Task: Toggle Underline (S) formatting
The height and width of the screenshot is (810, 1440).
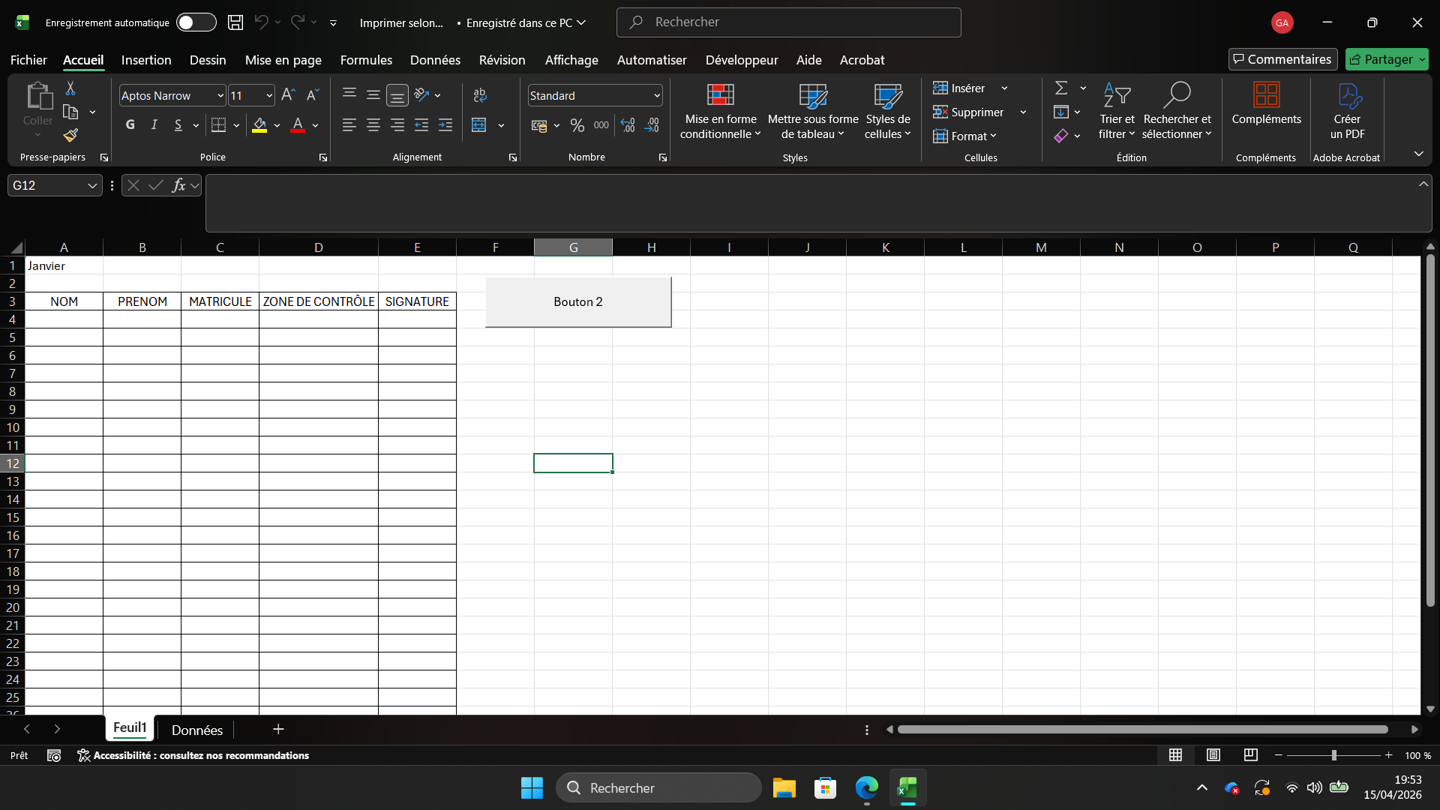Action: coord(178,125)
